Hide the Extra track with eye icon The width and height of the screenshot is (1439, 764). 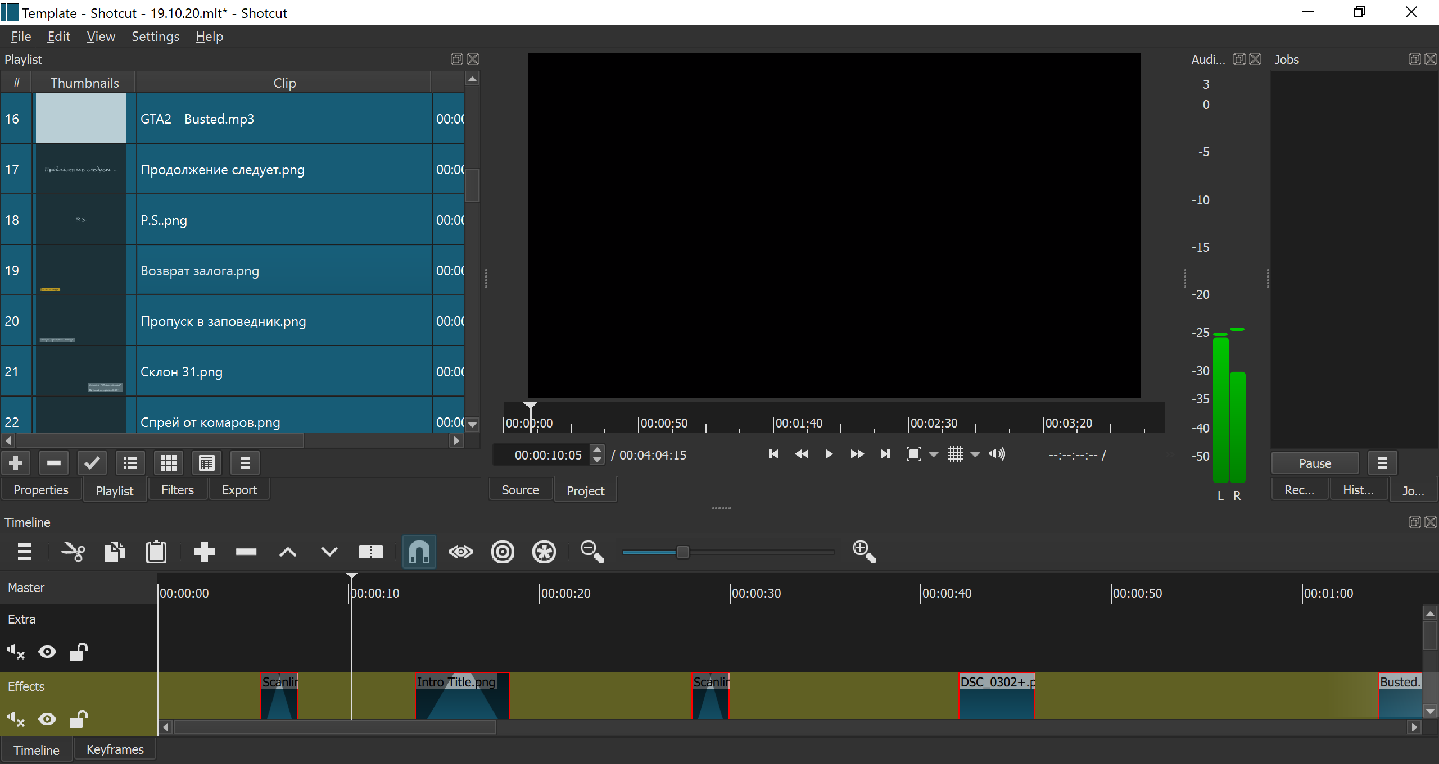pyautogui.click(x=47, y=652)
